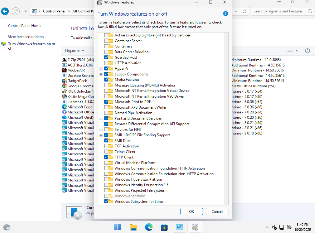The width and height of the screenshot is (315, 233).
Task: Open Programs and Features help icon
Action: 307,51
